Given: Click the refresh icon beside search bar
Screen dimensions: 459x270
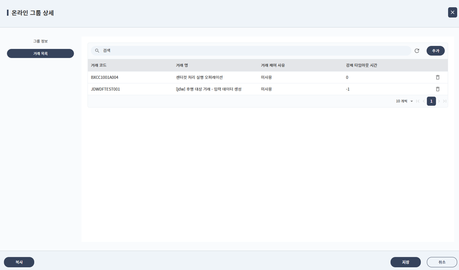Looking at the screenshot, I should (x=417, y=51).
